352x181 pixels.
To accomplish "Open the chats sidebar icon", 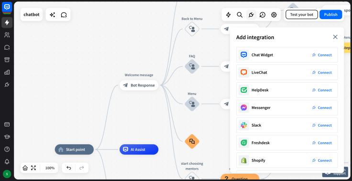I will [x=7, y=47].
